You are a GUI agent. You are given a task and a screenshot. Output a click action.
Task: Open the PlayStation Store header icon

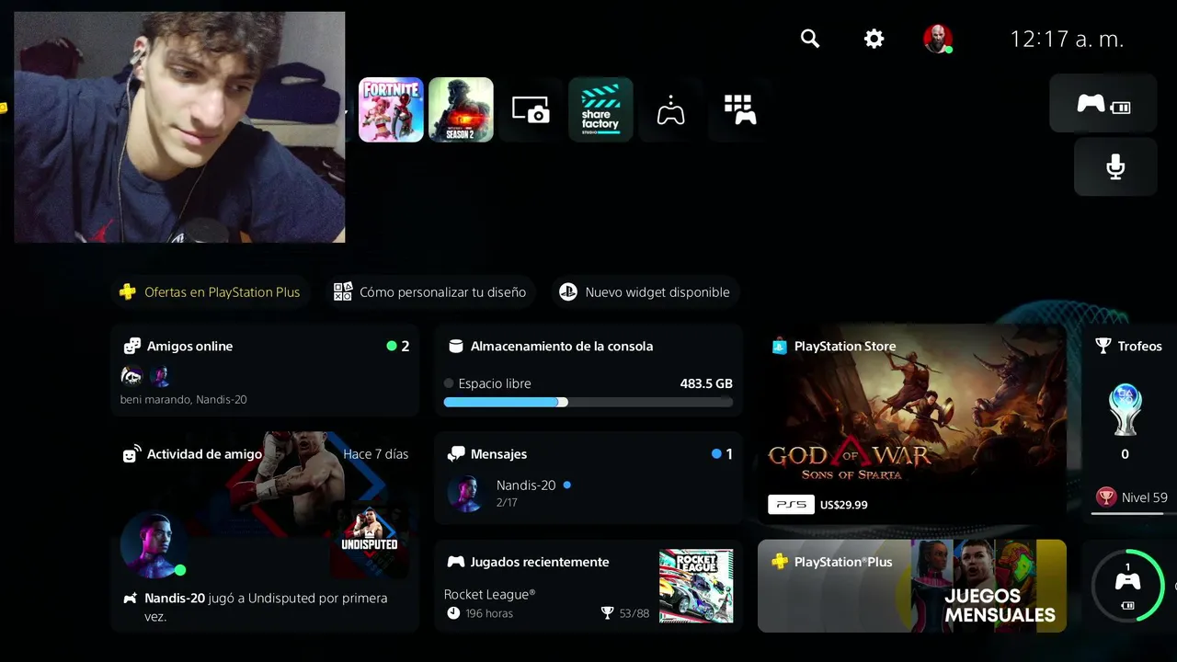(x=780, y=347)
